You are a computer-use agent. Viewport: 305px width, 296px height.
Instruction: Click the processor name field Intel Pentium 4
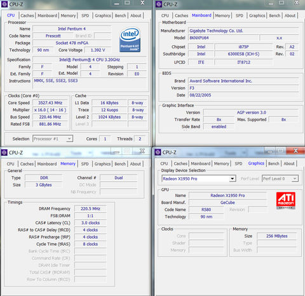(72, 29)
